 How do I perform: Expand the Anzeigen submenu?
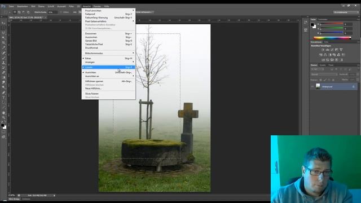[108, 62]
